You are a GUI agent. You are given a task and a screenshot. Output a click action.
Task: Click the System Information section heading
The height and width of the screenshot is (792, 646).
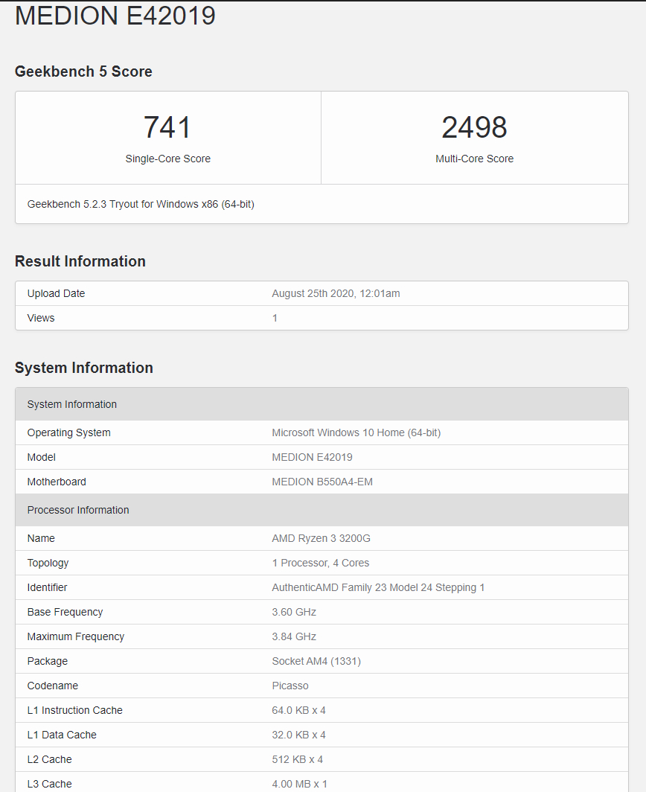(x=84, y=368)
